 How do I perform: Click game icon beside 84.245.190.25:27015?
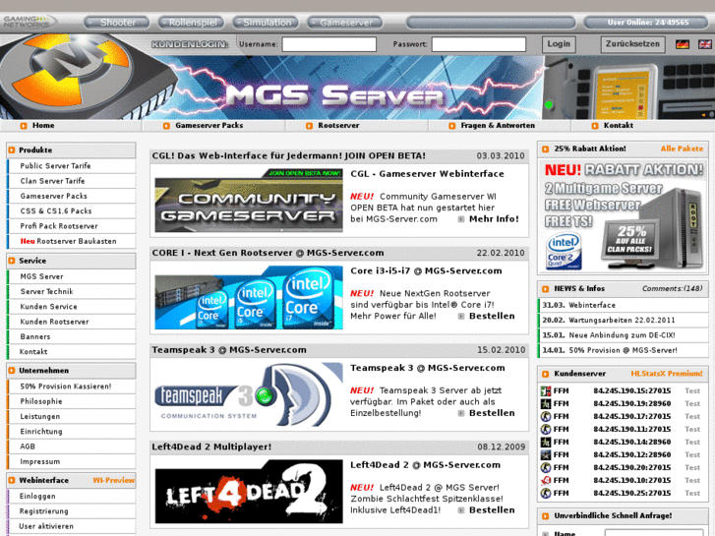pyautogui.click(x=546, y=493)
